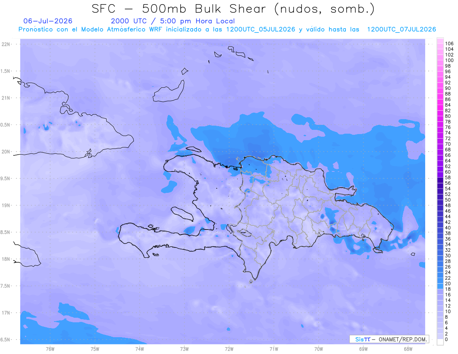Click the latitude label '17N'
Viewport: 458px width, 354px height.
click(6, 313)
